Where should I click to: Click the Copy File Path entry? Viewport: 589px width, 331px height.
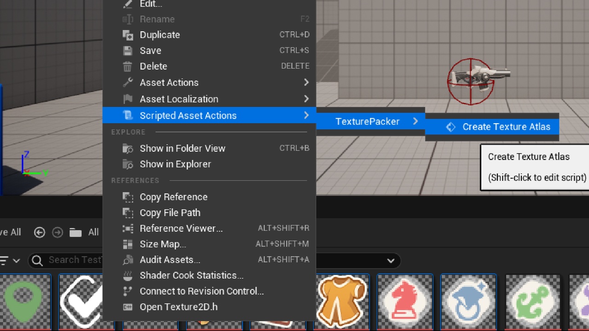209,213
